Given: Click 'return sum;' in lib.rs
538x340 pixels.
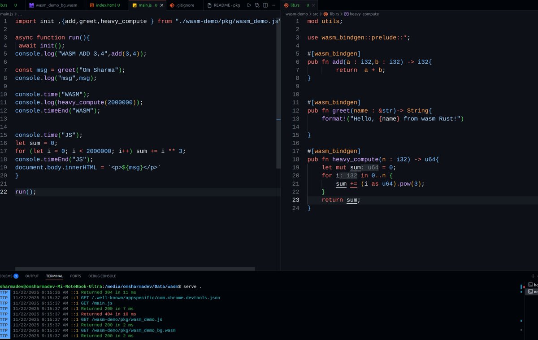Looking at the screenshot, I should coord(341,200).
